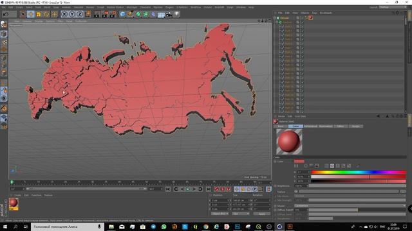This screenshot has height=231, width=412.
Task: Toggle the X axis lock
Action: coord(64,14)
